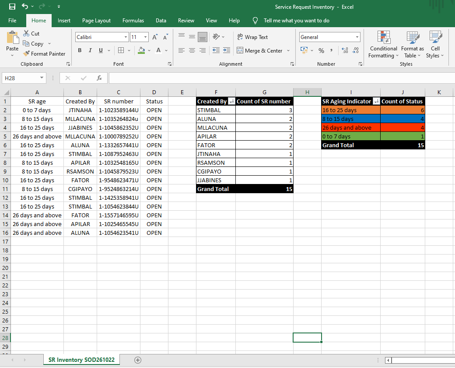Screen dimensions: 455x368
Task: Click the Align Left icon
Action: [182, 50]
